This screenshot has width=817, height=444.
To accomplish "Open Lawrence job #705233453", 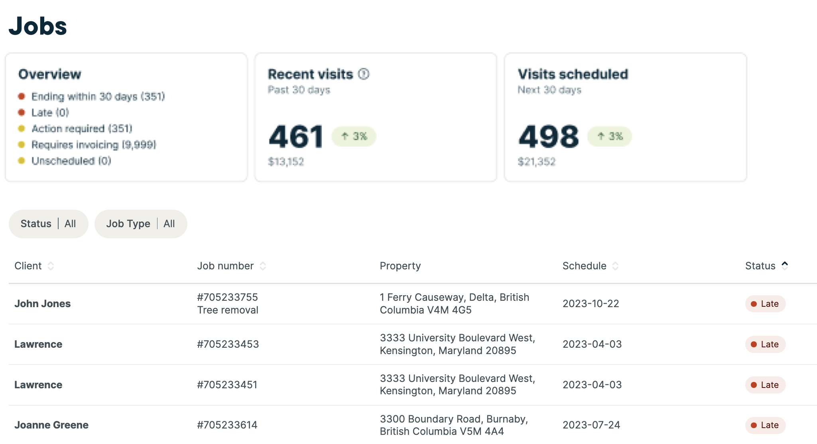I will (x=228, y=344).
